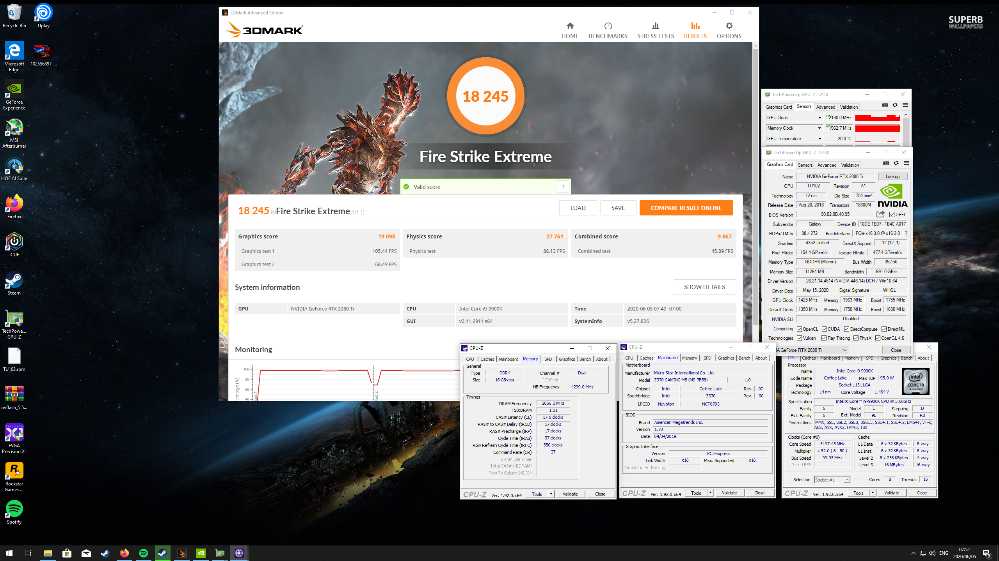Expand the GPU Clock sensor dropdown
The width and height of the screenshot is (999, 561).
(x=819, y=118)
